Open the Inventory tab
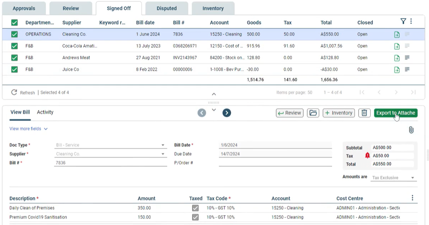 (213, 8)
